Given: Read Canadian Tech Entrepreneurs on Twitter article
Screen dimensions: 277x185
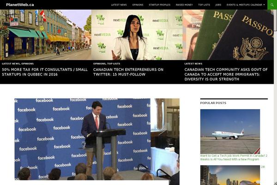Looking at the screenshot, I should click(x=128, y=72).
